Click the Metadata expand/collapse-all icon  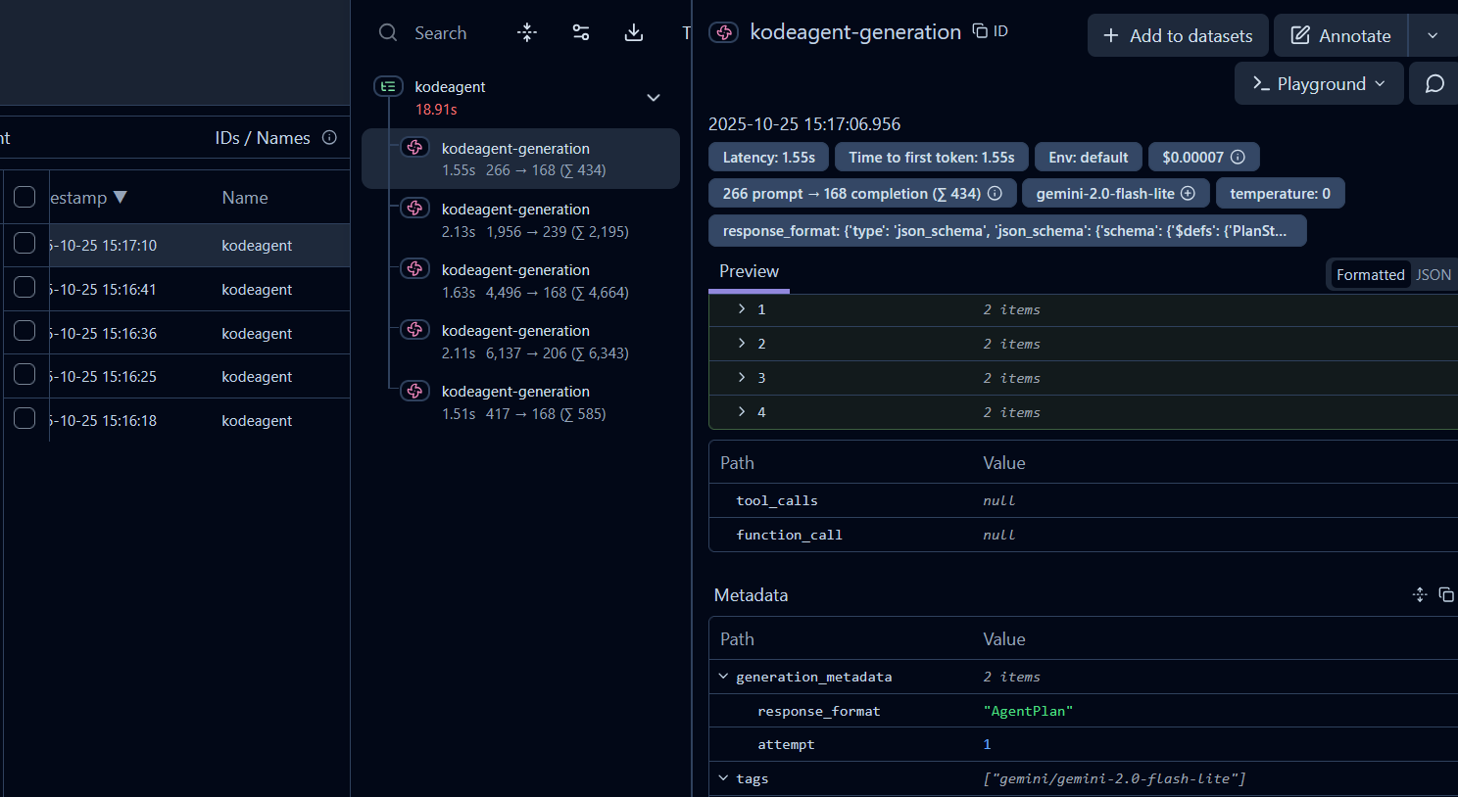tap(1420, 594)
